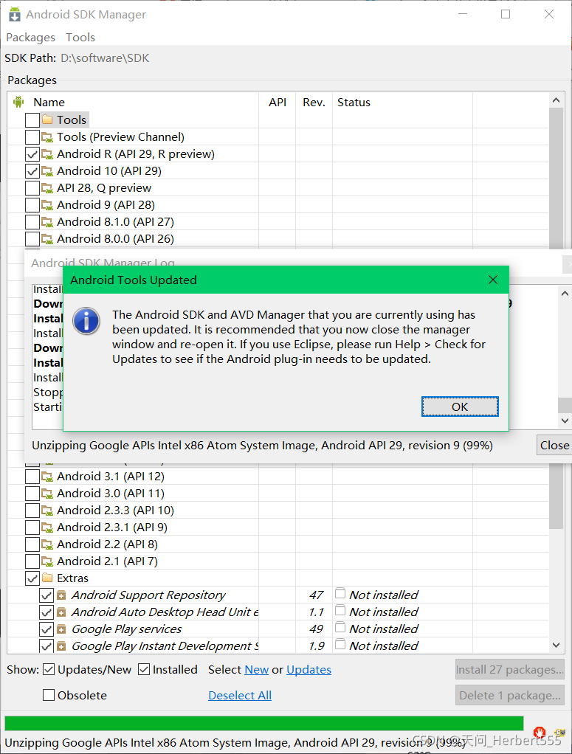Uncheck the Android 10 (API 29) checkbox
572x754 pixels.
pyautogui.click(x=32, y=171)
